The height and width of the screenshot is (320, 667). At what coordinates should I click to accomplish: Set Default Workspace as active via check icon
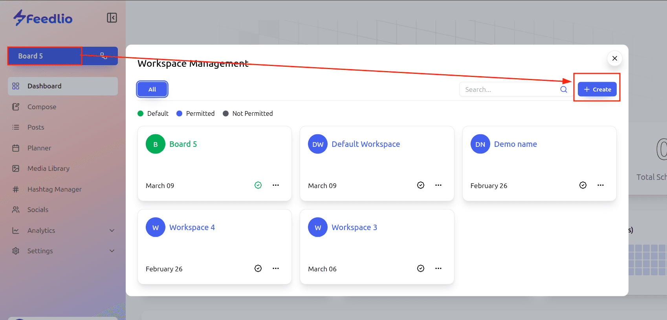tap(421, 185)
